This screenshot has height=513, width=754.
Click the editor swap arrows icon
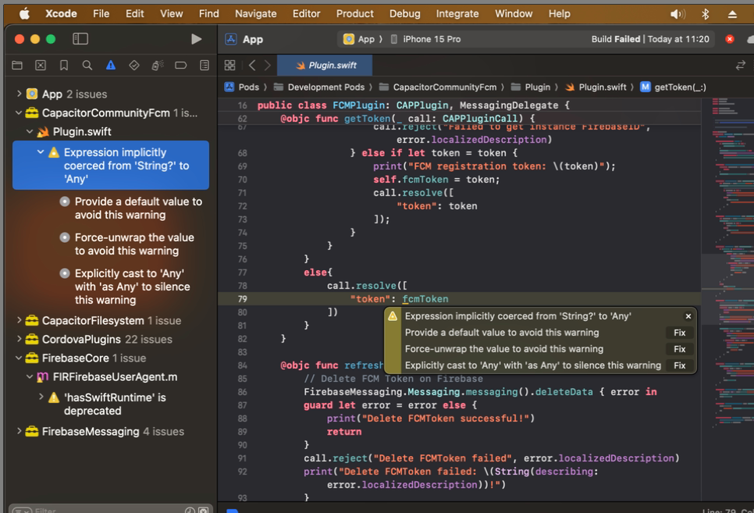point(741,65)
